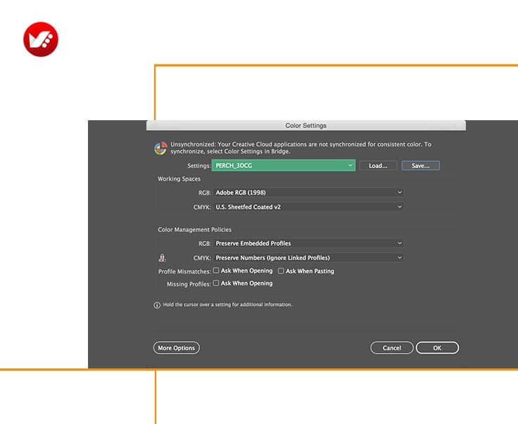Screen dimensions: 518x424
Task: Click the Profile Mismatches label
Action: pos(184,271)
